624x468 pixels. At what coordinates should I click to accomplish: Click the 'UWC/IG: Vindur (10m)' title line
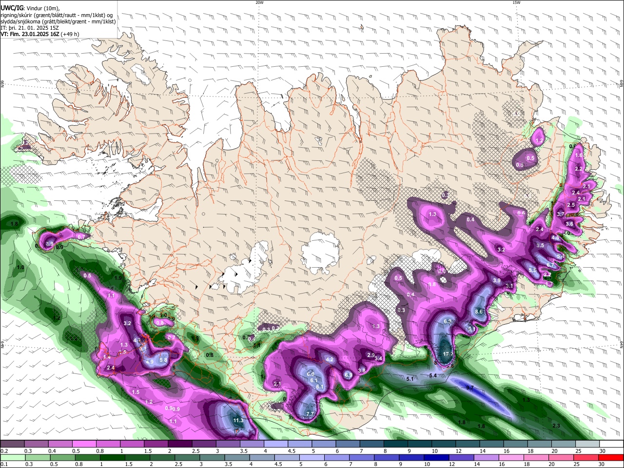pyautogui.click(x=30, y=8)
